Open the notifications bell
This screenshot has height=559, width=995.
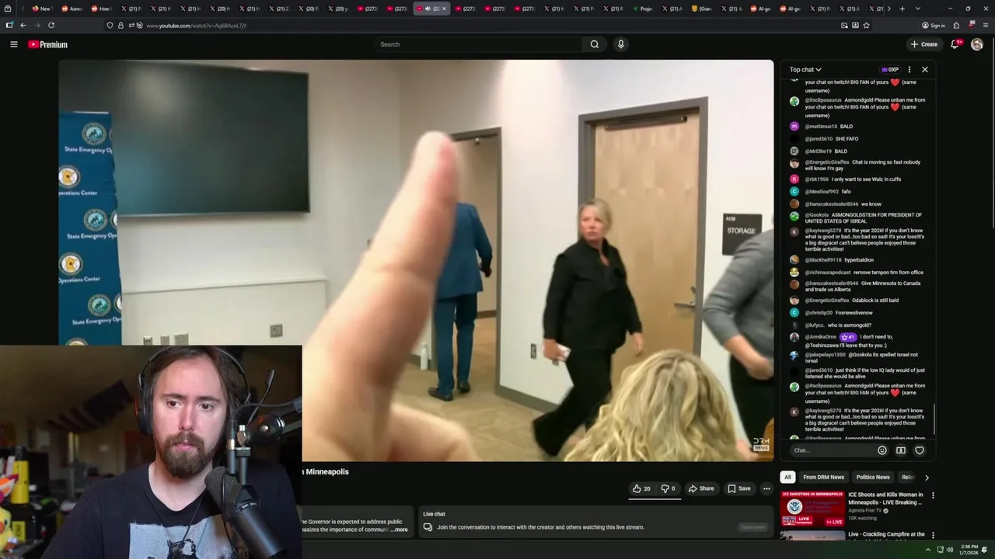(955, 44)
